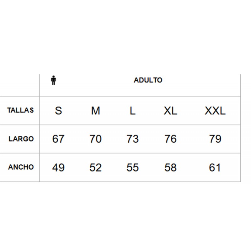The height and width of the screenshot is (251, 251).
Task: Select width value 55 for L
Action: tap(132, 168)
